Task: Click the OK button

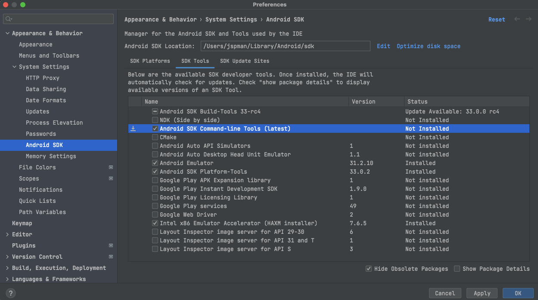Action: click(518, 293)
